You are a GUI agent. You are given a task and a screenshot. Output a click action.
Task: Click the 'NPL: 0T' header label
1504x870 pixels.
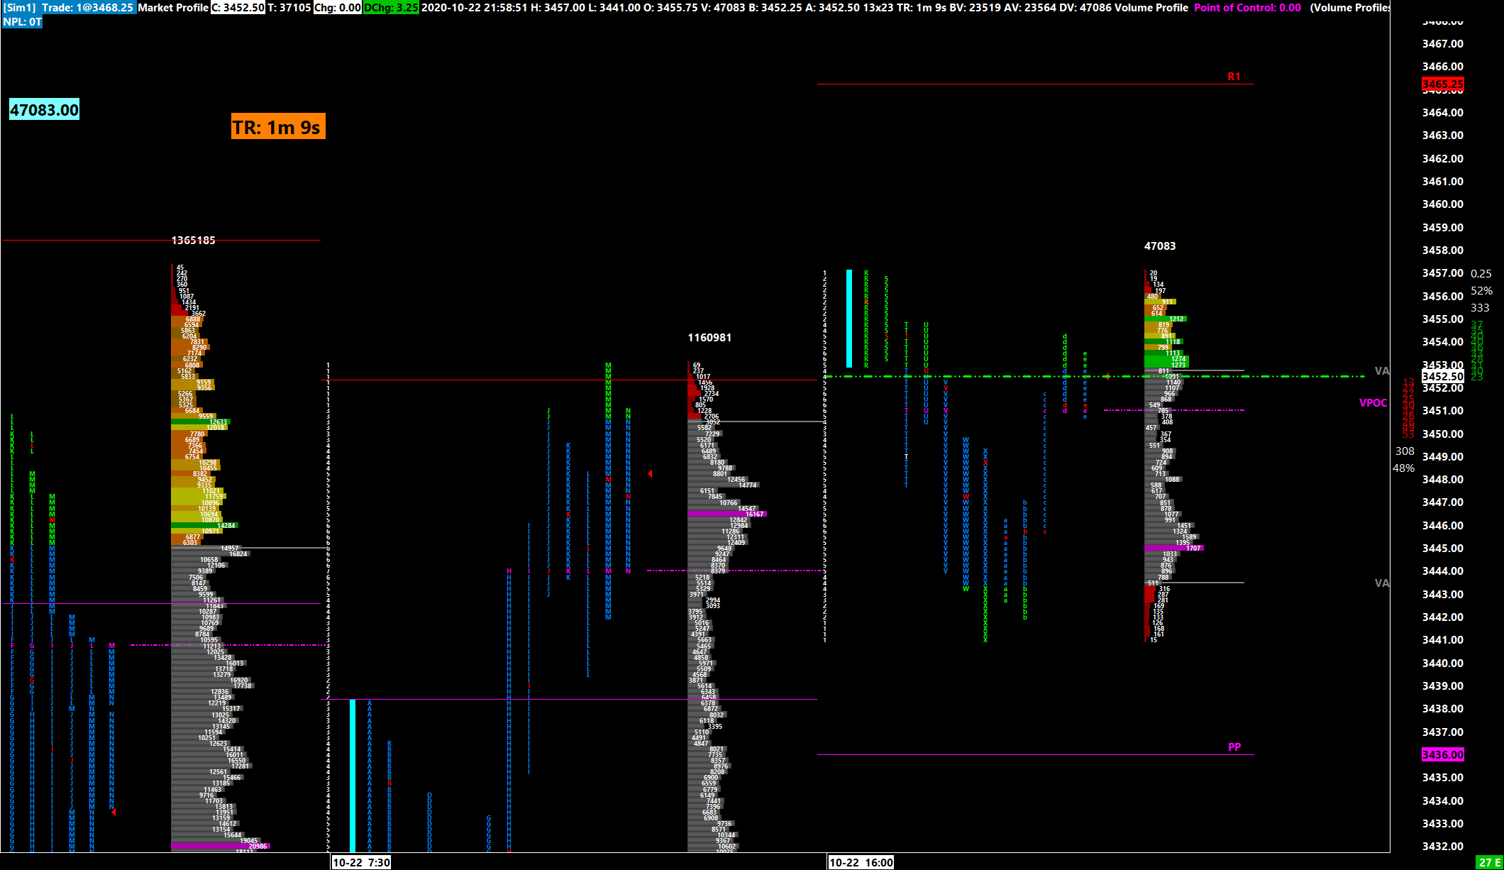click(x=22, y=22)
